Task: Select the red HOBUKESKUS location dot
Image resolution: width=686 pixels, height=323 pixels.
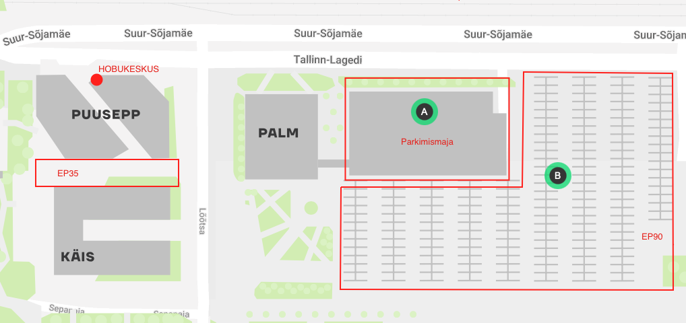Action: click(96, 79)
